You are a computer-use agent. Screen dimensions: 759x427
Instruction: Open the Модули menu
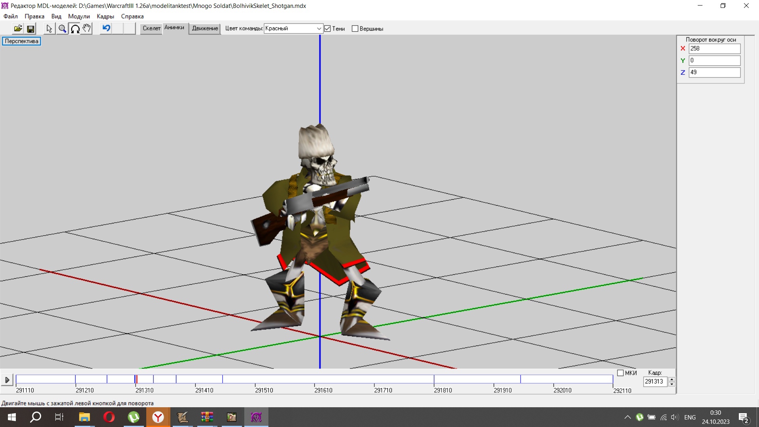[79, 16]
